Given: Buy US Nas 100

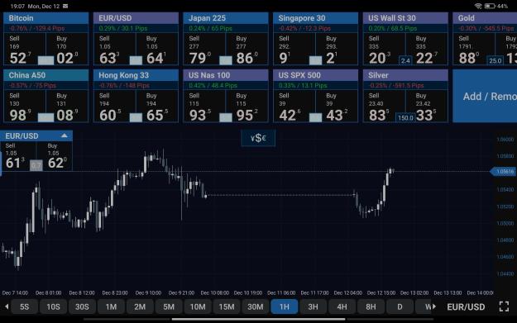Looking at the screenshot, I should 247,107.
